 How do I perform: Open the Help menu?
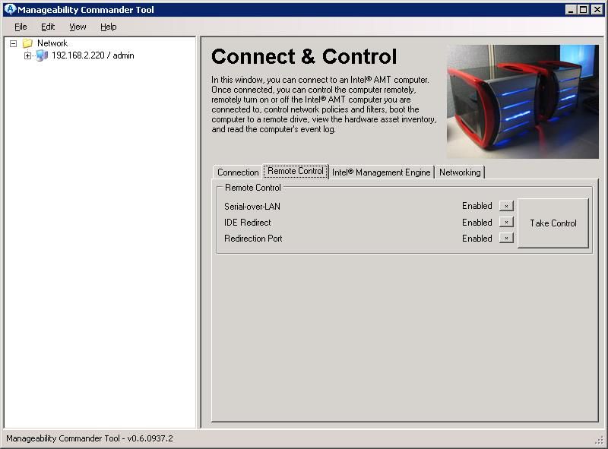click(x=109, y=27)
